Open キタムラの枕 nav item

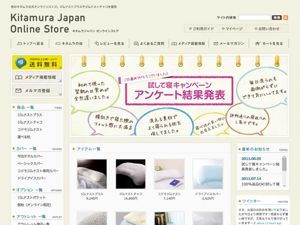(69, 43)
